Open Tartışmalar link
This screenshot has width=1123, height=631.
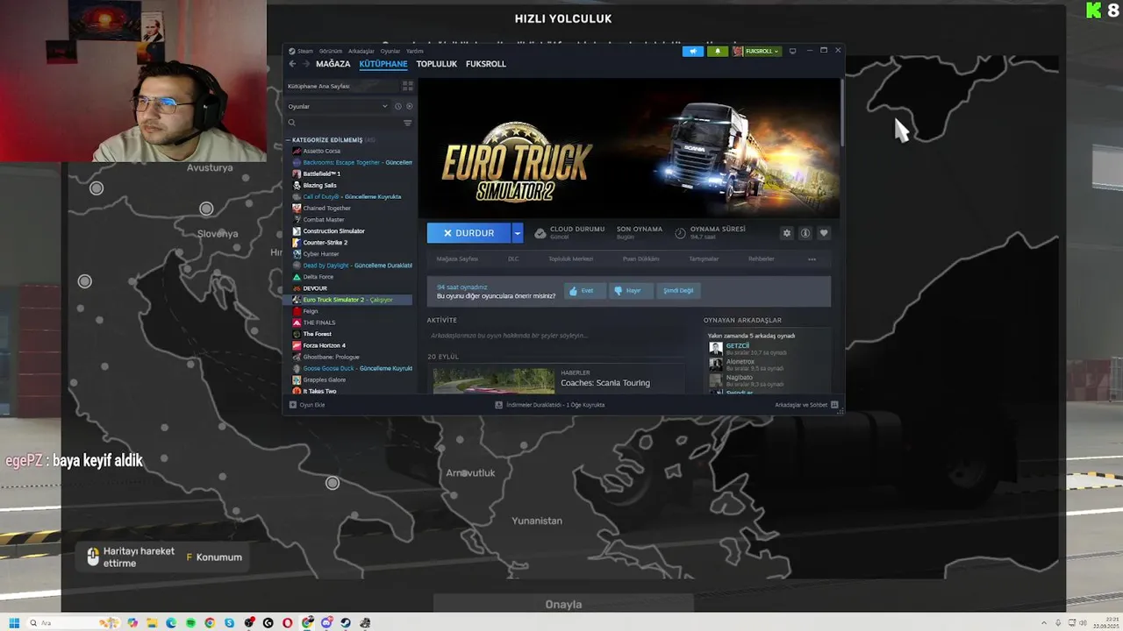click(704, 259)
